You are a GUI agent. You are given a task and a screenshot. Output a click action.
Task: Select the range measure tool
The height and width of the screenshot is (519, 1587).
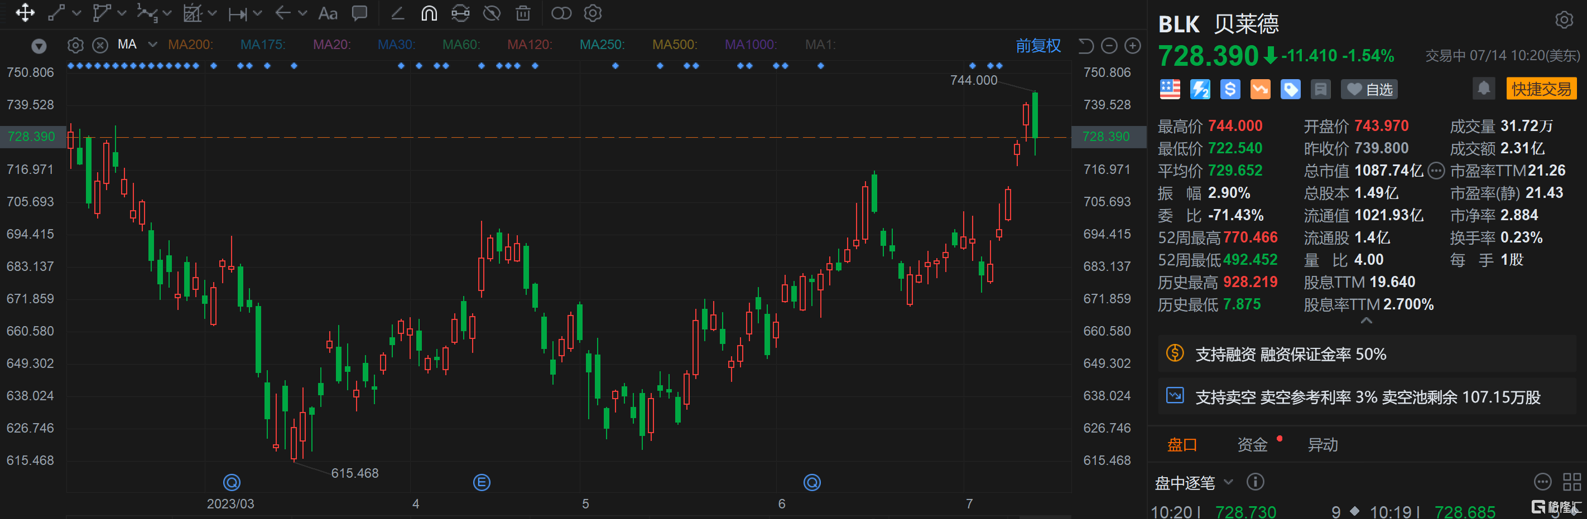point(237,13)
